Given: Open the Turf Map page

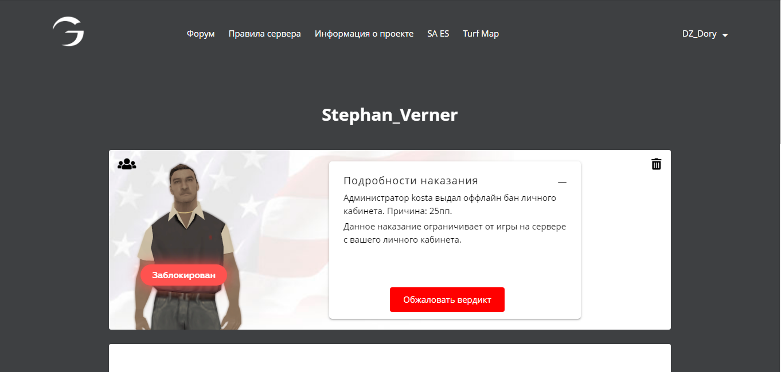Looking at the screenshot, I should pyautogui.click(x=481, y=34).
